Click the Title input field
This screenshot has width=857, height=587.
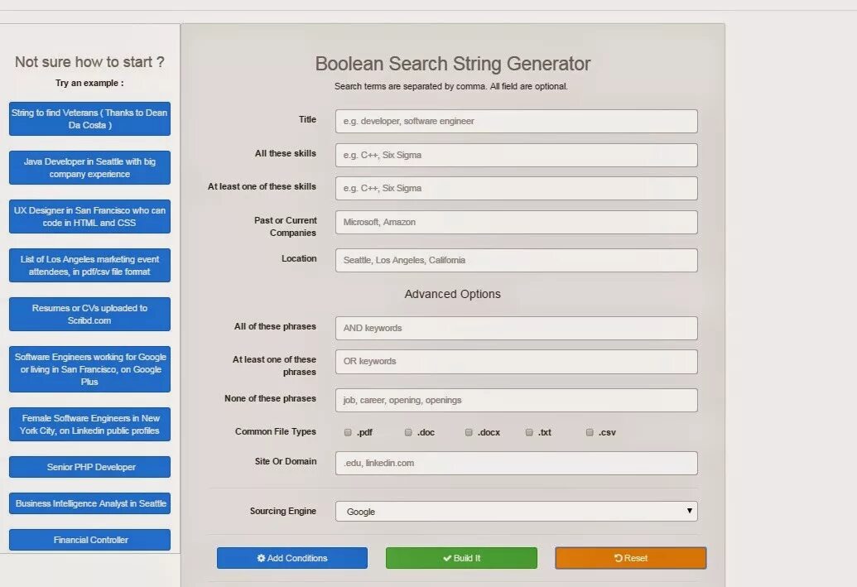(516, 121)
